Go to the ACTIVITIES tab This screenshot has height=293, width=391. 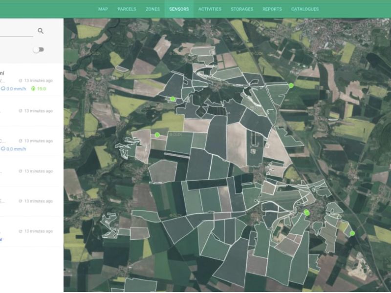(210, 9)
